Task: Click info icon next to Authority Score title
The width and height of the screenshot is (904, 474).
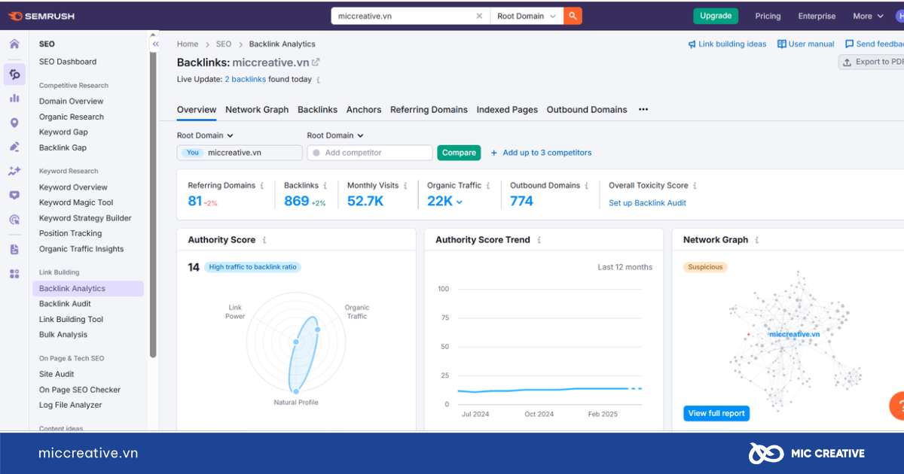Action: 264,240
